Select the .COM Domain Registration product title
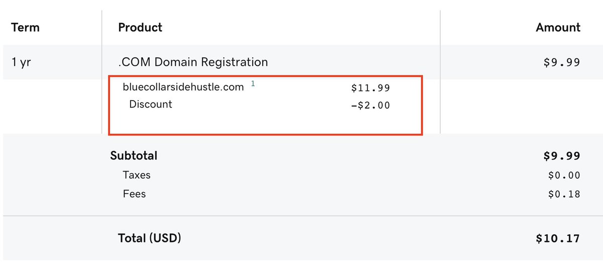The height and width of the screenshot is (265, 603). tap(193, 62)
